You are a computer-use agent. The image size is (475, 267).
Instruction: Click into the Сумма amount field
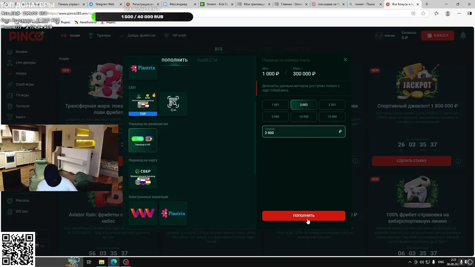pos(304,132)
